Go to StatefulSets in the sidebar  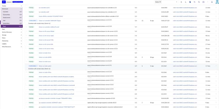(x=12, y=23)
